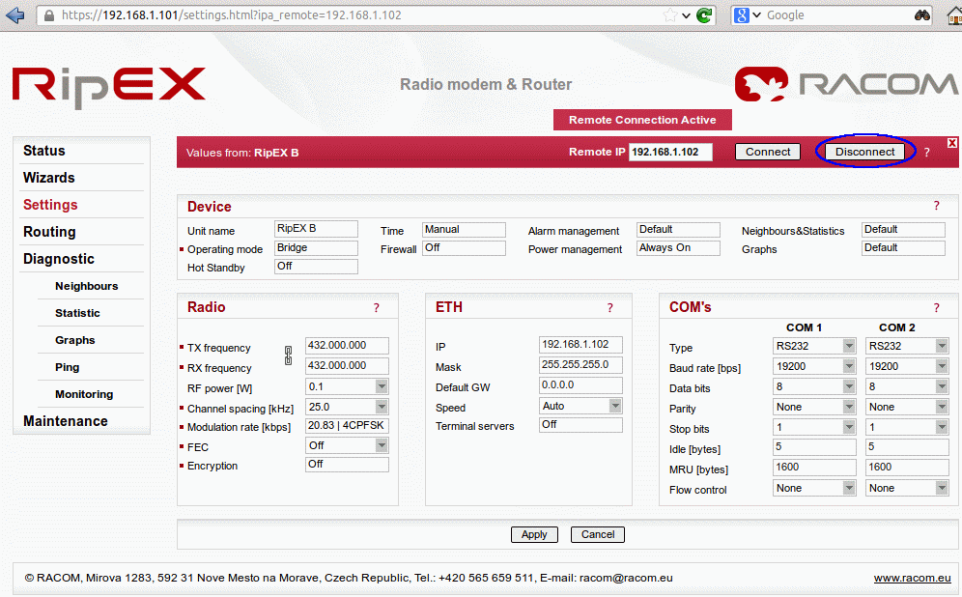Click the Power management Always On field

click(678, 248)
